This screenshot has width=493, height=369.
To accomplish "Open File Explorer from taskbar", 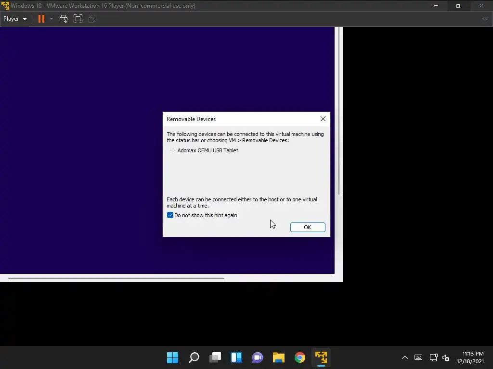I will pyautogui.click(x=279, y=357).
